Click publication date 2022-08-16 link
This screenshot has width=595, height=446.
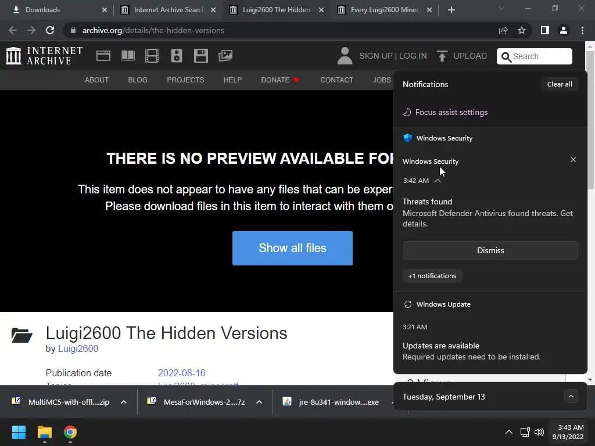(182, 373)
